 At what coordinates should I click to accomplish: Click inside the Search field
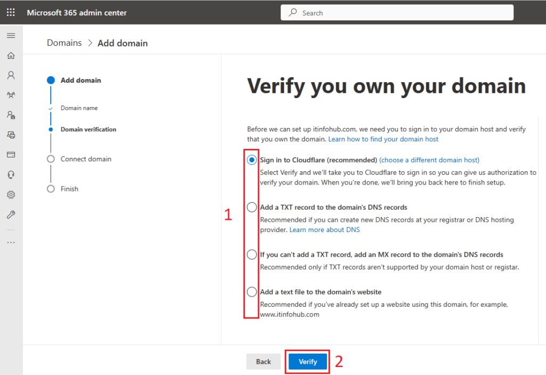[x=397, y=12]
